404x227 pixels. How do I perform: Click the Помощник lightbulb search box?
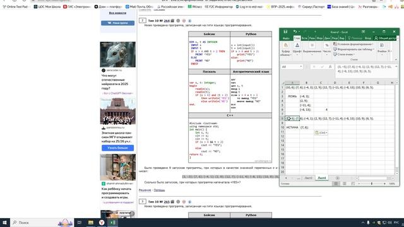(355, 38)
